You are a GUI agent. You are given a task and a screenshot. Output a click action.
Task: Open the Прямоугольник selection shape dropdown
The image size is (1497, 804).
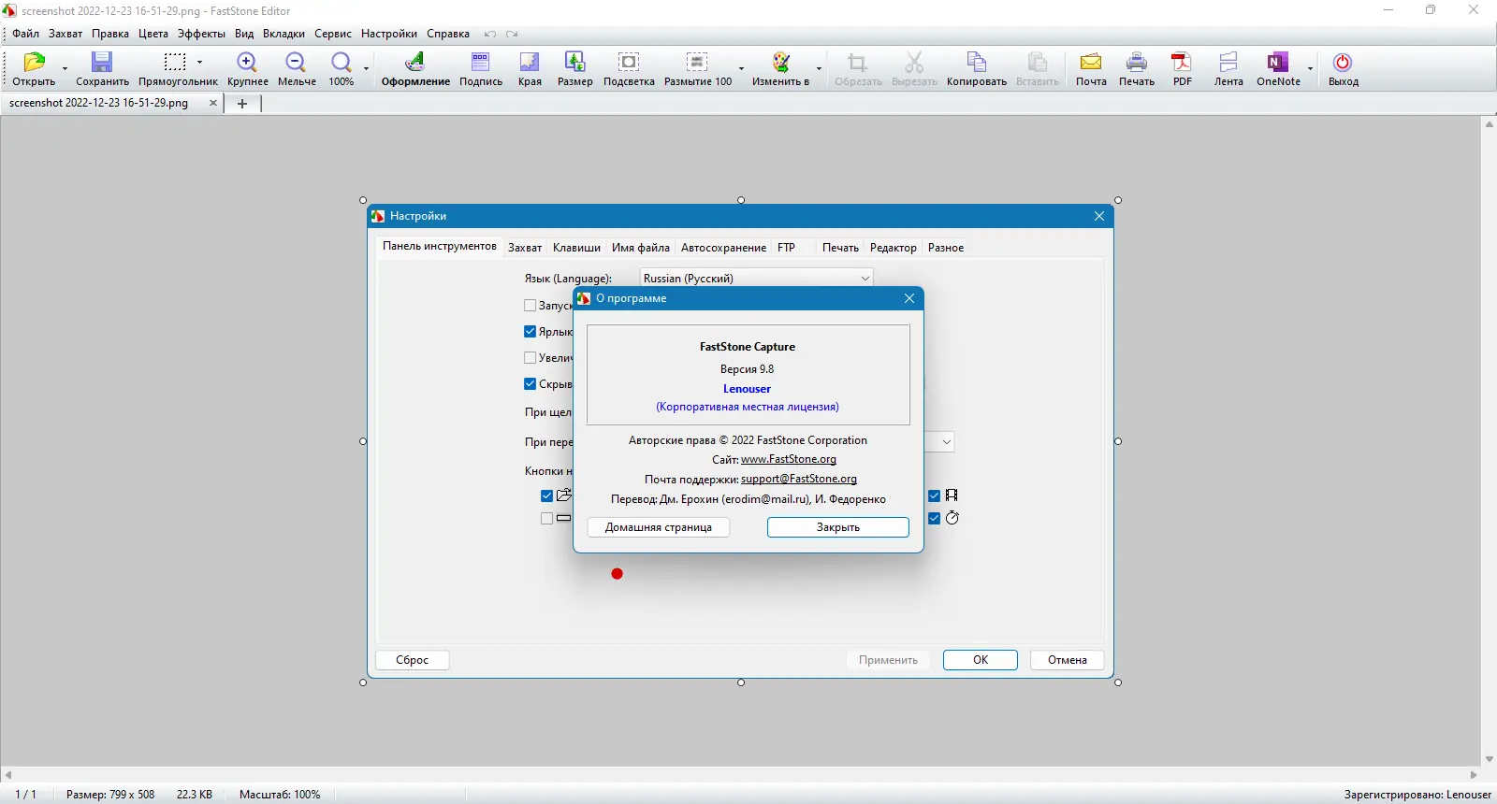(199, 63)
